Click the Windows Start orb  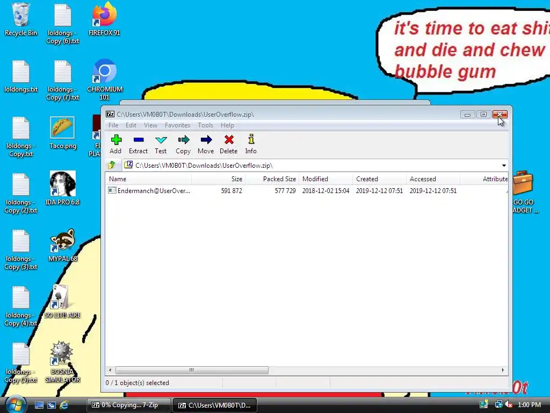16,404
